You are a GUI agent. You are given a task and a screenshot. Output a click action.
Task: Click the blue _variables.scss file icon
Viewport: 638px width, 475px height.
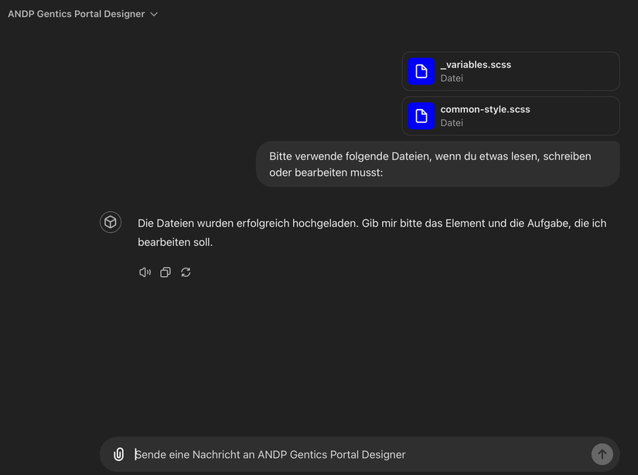point(421,71)
